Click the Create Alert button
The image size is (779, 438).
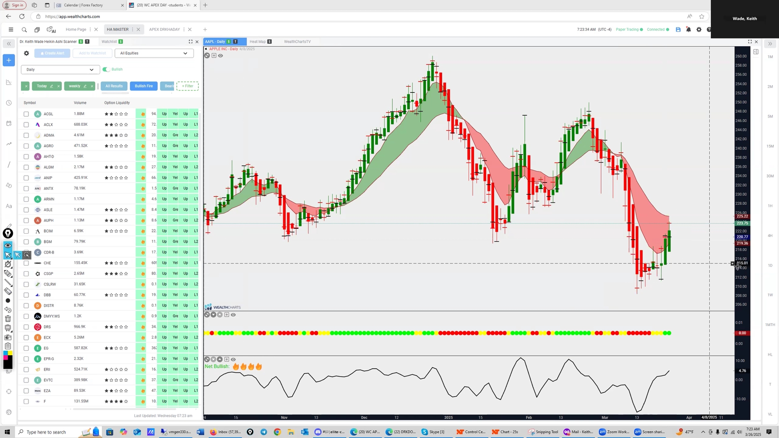click(x=52, y=53)
